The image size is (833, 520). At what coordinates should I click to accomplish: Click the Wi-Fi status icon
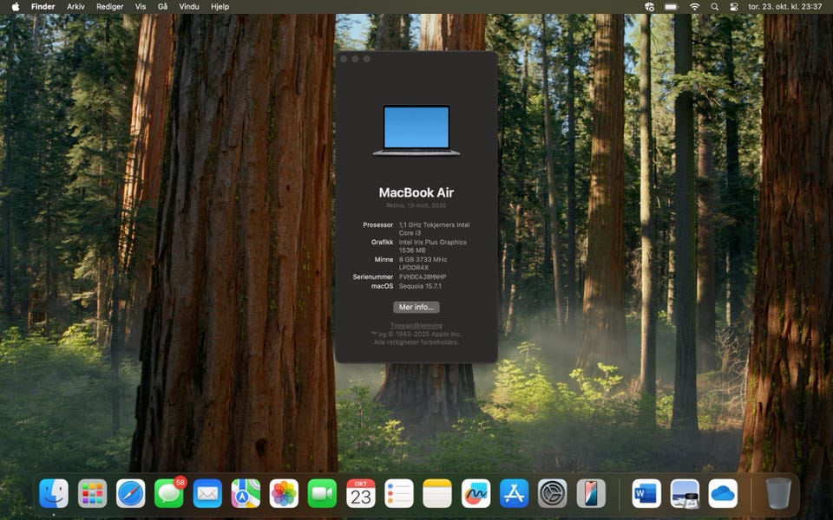click(694, 7)
